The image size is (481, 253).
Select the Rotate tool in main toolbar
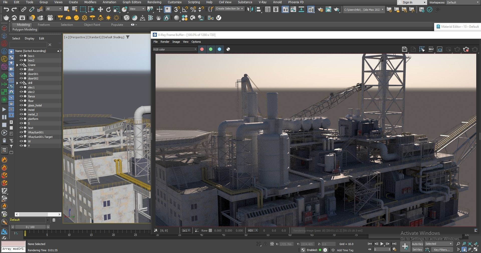tap(108, 9)
